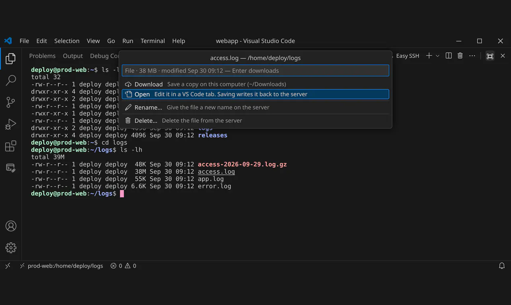Open the Terminal menu
Screen dimensions: 511x305
[x=152, y=41]
